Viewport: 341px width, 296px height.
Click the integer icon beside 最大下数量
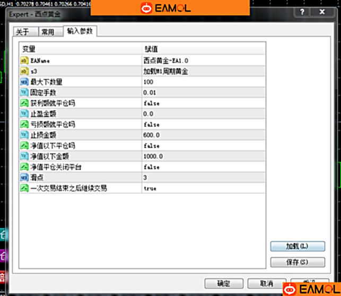tap(24, 82)
